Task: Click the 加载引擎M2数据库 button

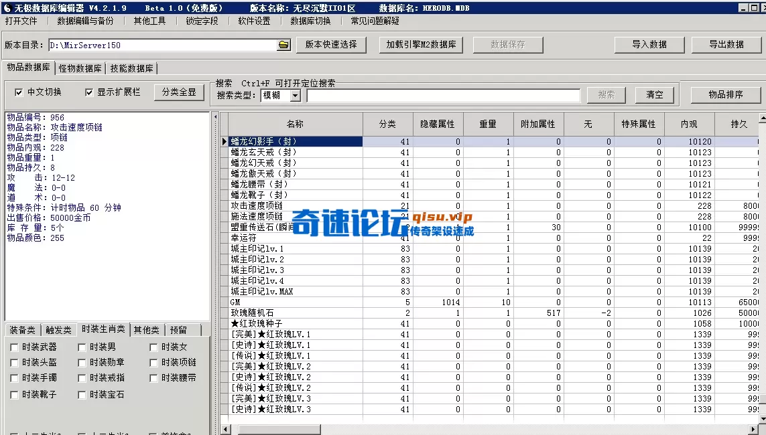Action: [421, 44]
